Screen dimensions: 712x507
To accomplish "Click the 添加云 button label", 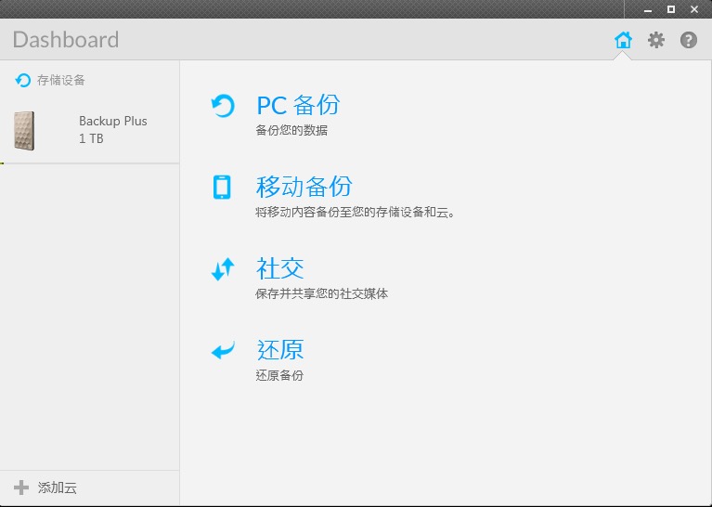I will (x=58, y=487).
